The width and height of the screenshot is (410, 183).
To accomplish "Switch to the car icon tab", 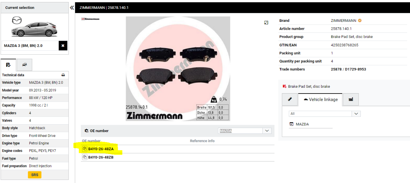I will coord(24,65).
